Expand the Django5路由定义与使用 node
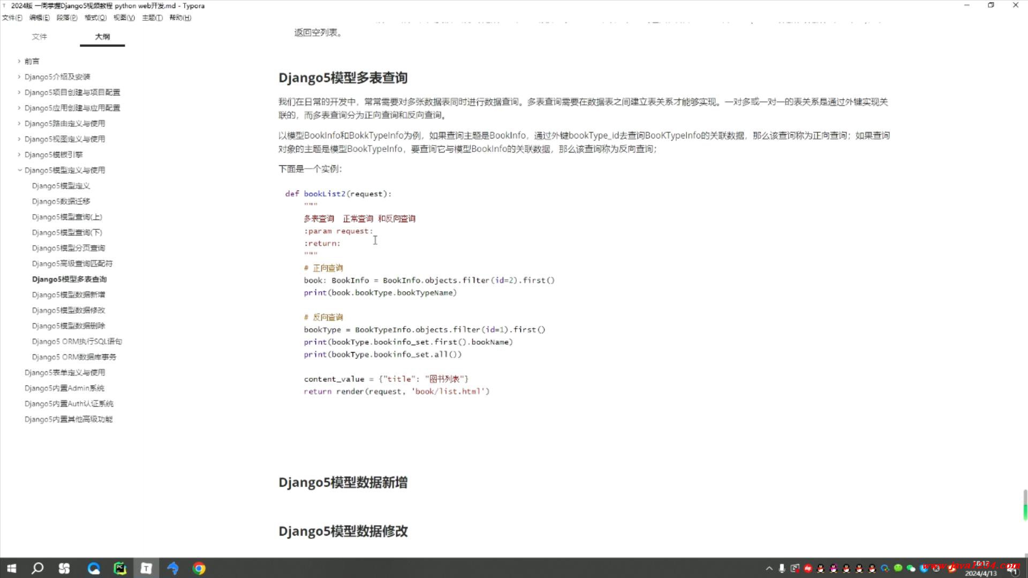Screen dimensions: 1028x578 coord(19,123)
